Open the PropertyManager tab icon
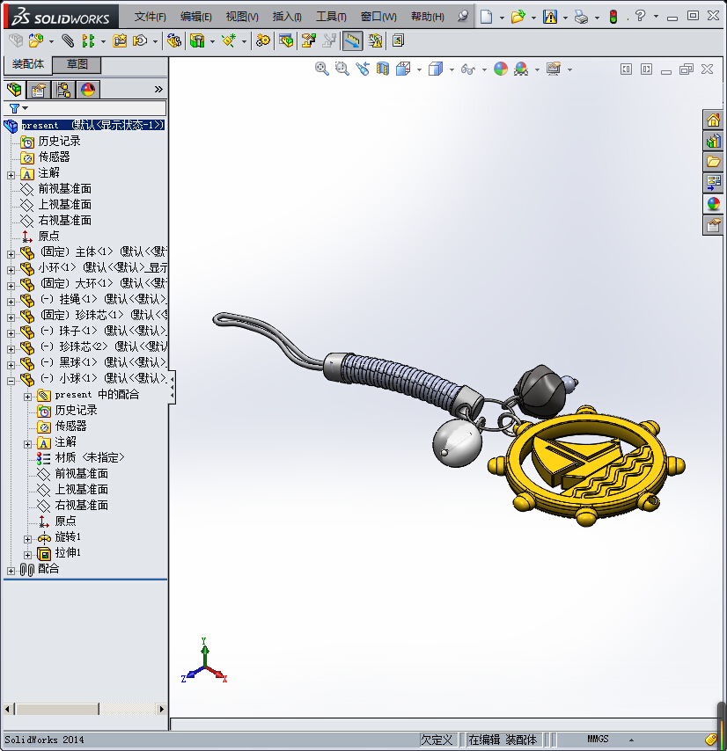The image size is (727, 751). [39, 90]
